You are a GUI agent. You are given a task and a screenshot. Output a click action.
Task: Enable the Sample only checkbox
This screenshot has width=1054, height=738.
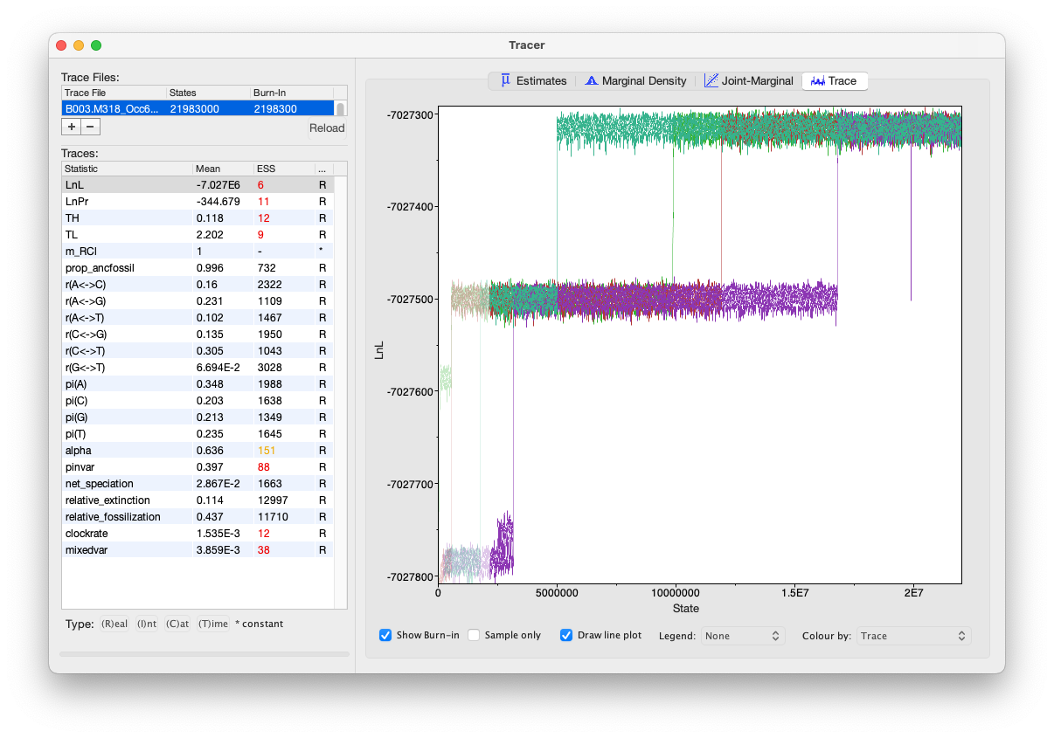coord(475,635)
